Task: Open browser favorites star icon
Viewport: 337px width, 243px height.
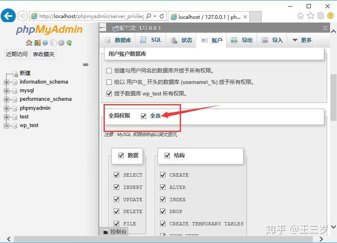Action: [x=310, y=16]
